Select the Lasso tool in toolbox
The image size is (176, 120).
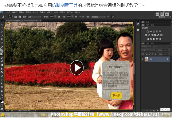(2, 32)
